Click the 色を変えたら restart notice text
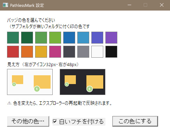 point(63,103)
